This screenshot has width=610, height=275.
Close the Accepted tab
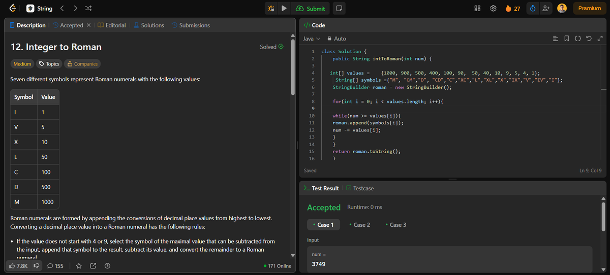pos(88,25)
